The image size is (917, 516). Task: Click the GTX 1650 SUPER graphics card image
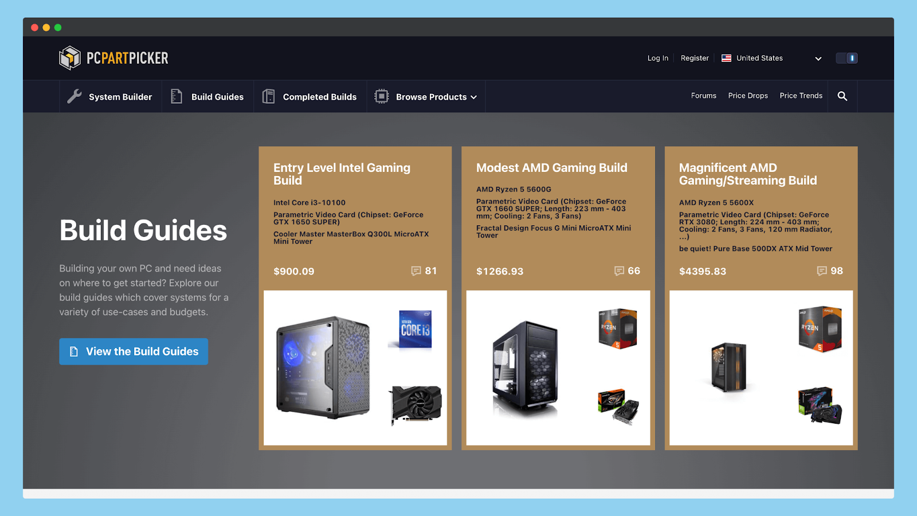point(416,405)
